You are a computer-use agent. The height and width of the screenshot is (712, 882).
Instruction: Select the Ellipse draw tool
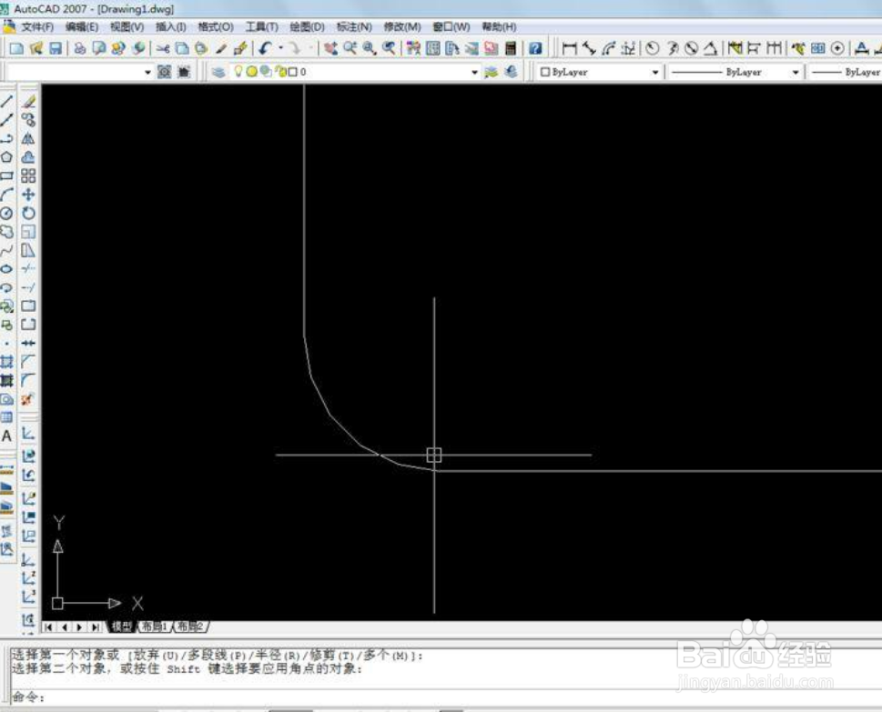(6, 269)
